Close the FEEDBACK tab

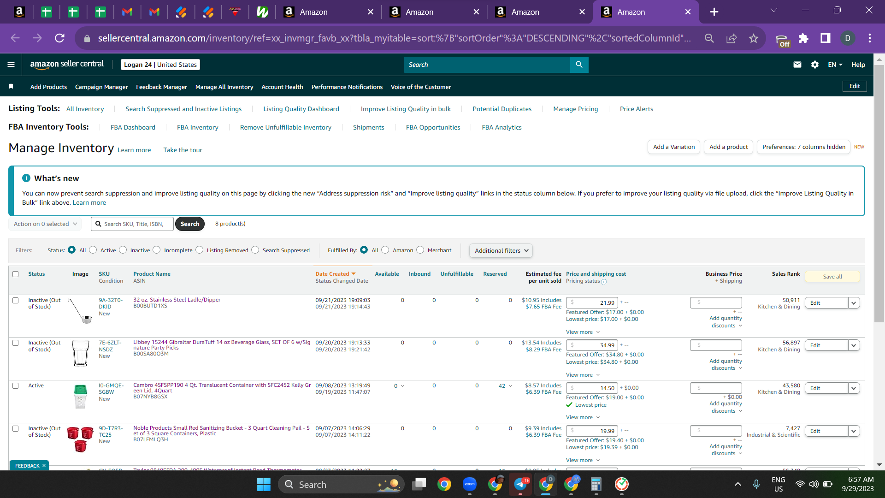pyautogui.click(x=44, y=466)
